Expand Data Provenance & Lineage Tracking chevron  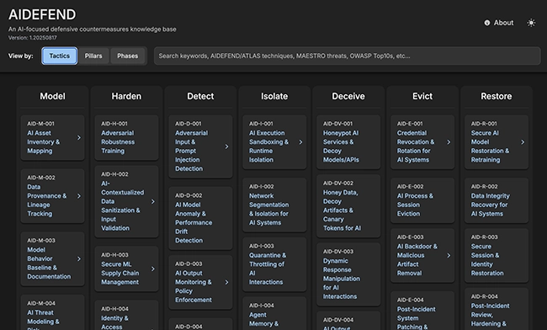[79, 196]
